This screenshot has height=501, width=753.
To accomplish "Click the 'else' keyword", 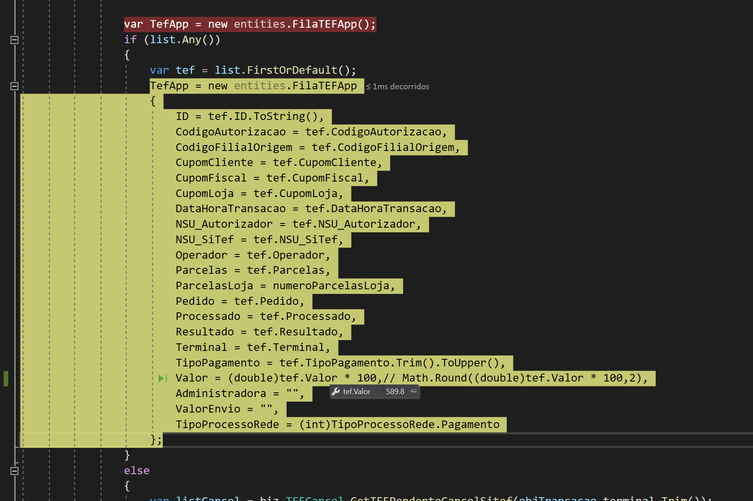I will [x=137, y=471].
